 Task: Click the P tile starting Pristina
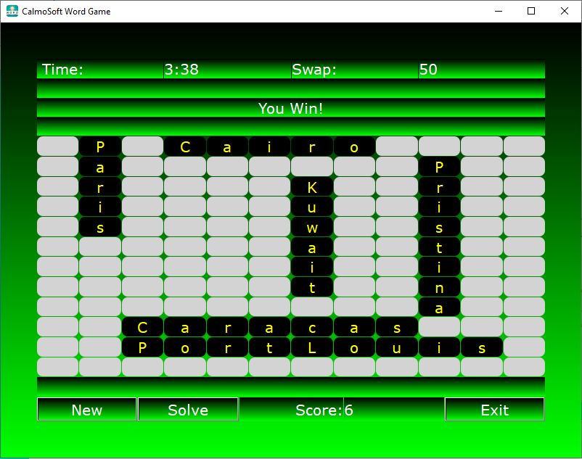coord(439,166)
